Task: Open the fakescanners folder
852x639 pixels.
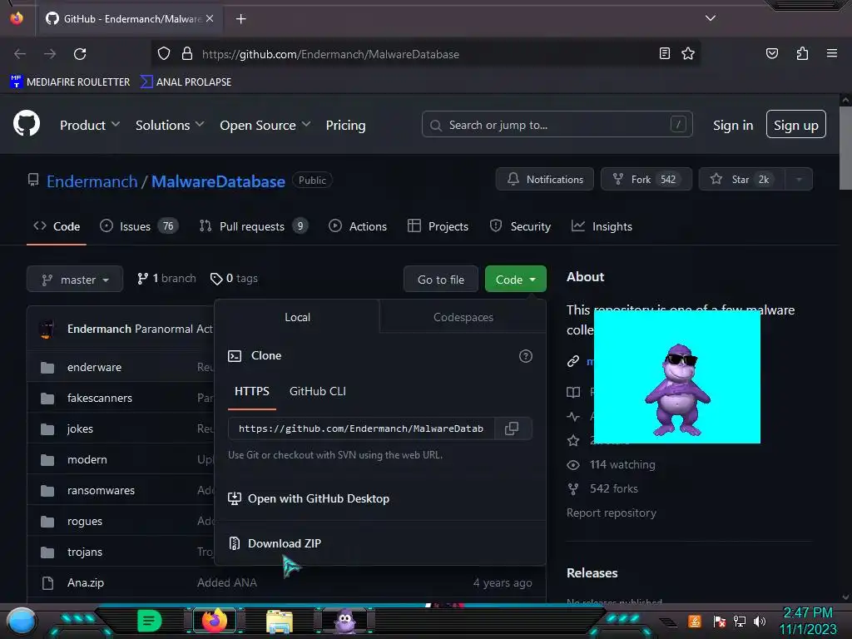Action: (100, 398)
